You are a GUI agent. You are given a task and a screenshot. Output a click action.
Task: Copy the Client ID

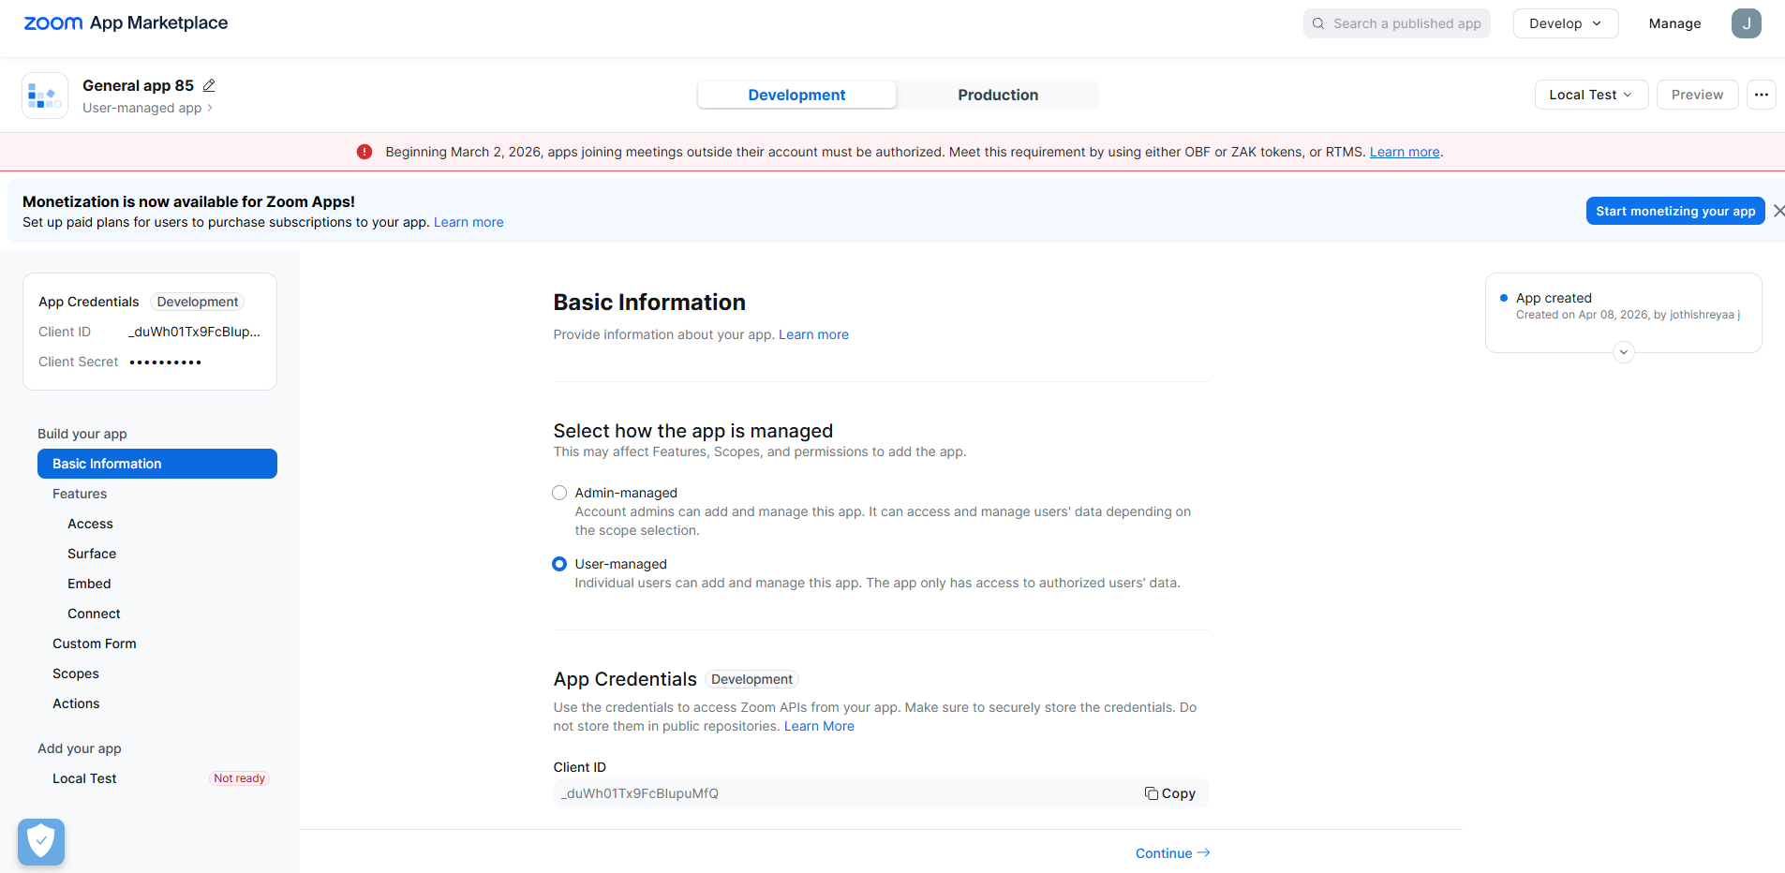[1170, 793]
